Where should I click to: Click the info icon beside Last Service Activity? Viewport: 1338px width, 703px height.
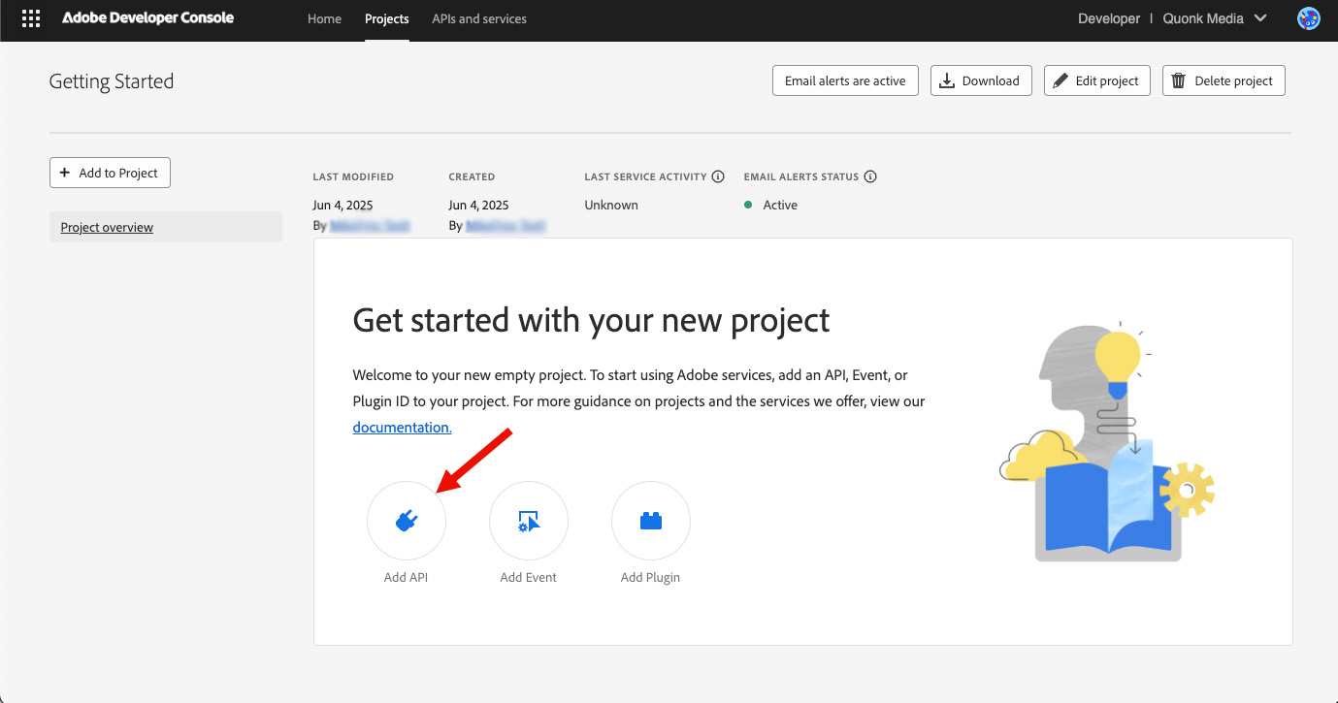click(x=718, y=176)
